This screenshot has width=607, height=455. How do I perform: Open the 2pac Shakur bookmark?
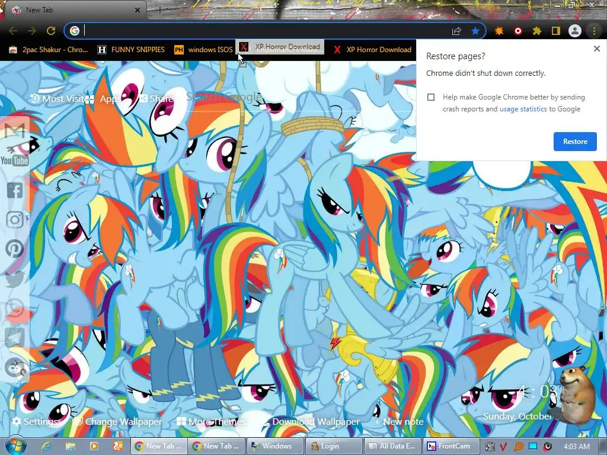click(x=49, y=50)
